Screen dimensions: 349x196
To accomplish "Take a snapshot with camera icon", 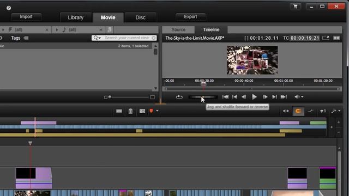I will [x=142, y=111].
